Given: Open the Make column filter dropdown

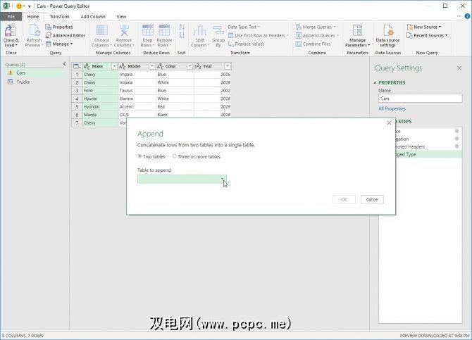Looking at the screenshot, I should pyautogui.click(x=114, y=66).
